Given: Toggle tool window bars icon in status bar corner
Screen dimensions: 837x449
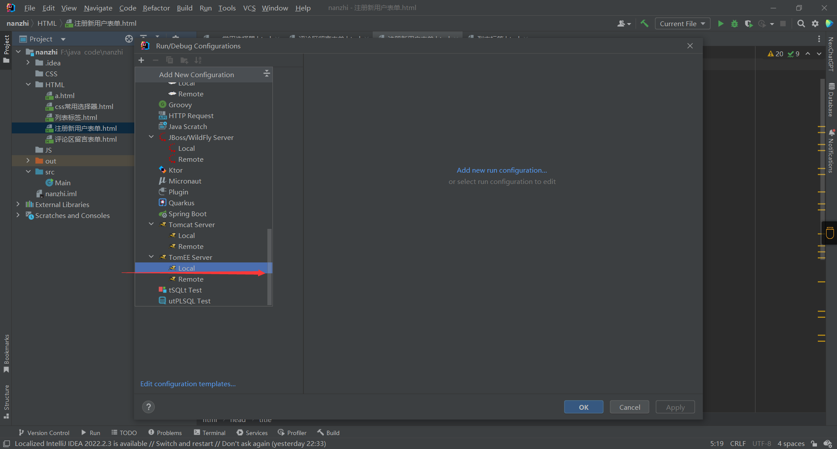Looking at the screenshot, I should pos(7,444).
